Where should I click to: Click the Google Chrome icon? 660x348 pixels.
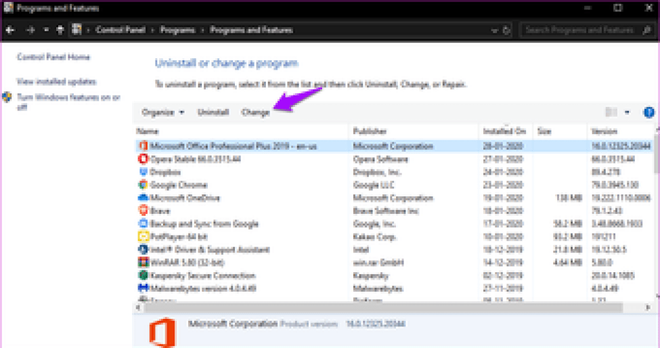[143, 185]
